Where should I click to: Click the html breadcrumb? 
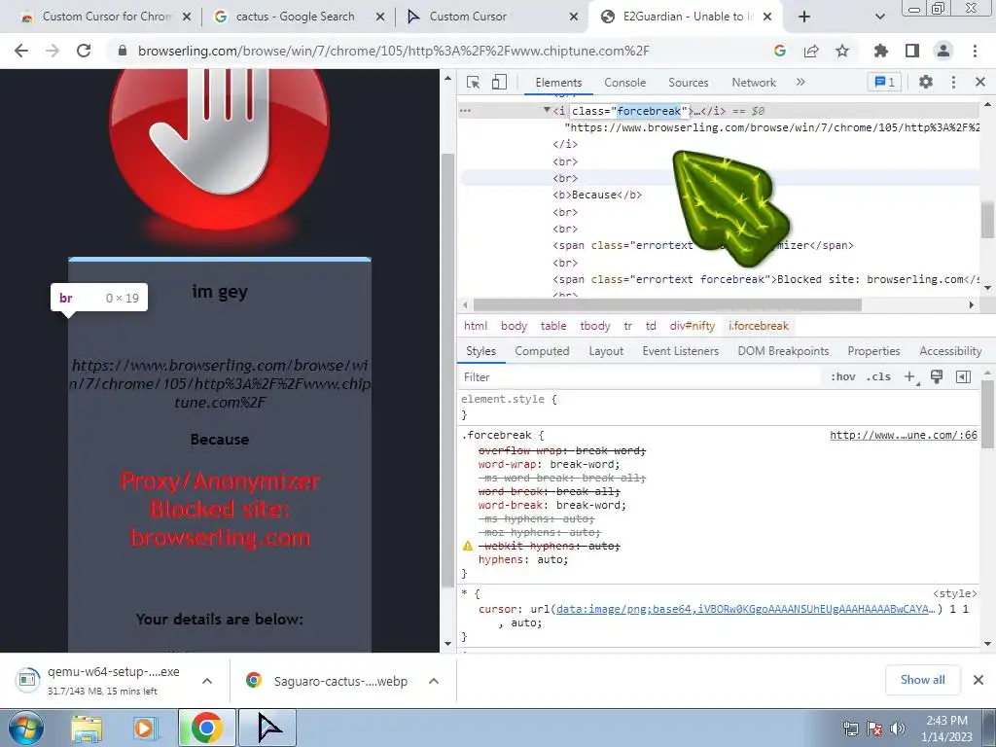(x=475, y=326)
